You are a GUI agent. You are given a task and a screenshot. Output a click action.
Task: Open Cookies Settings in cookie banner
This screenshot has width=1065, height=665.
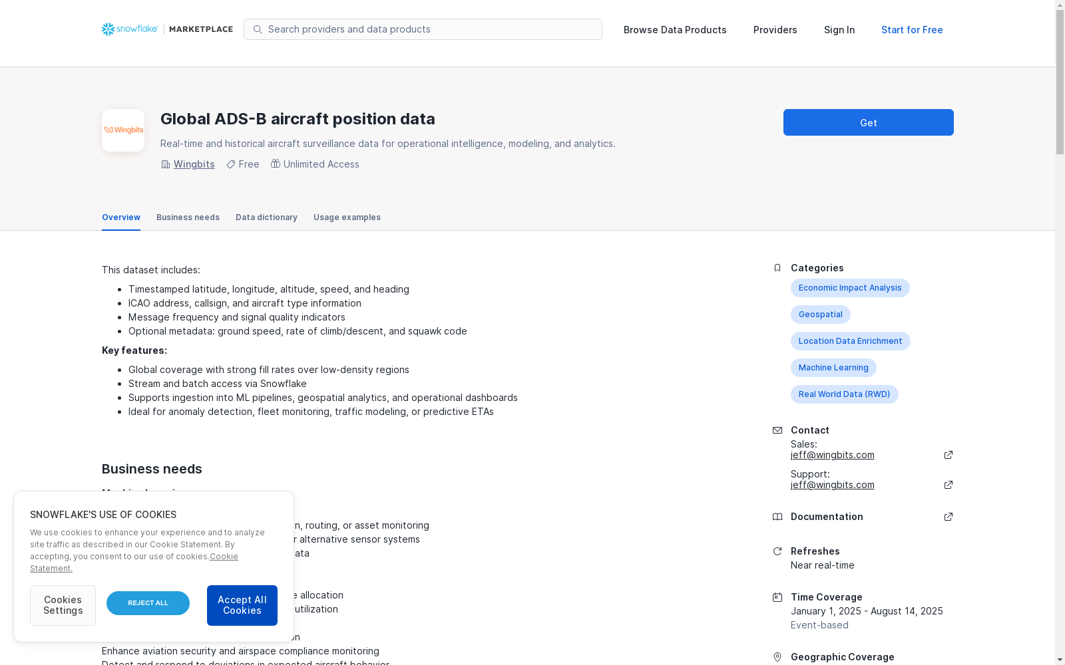tap(63, 605)
